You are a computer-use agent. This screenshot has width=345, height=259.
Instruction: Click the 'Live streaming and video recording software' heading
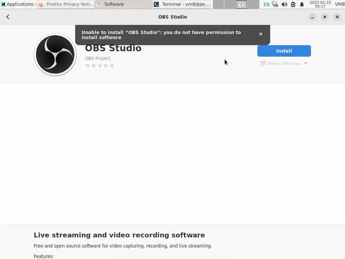pos(119,235)
